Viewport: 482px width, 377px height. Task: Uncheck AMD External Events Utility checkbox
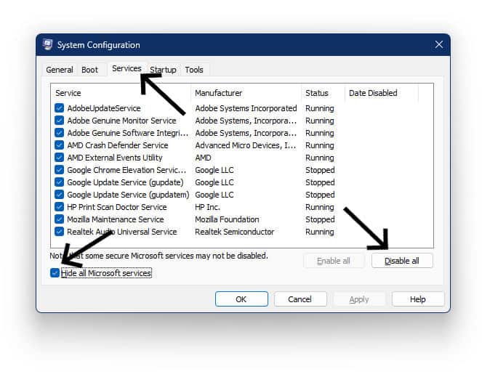[x=59, y=158]
